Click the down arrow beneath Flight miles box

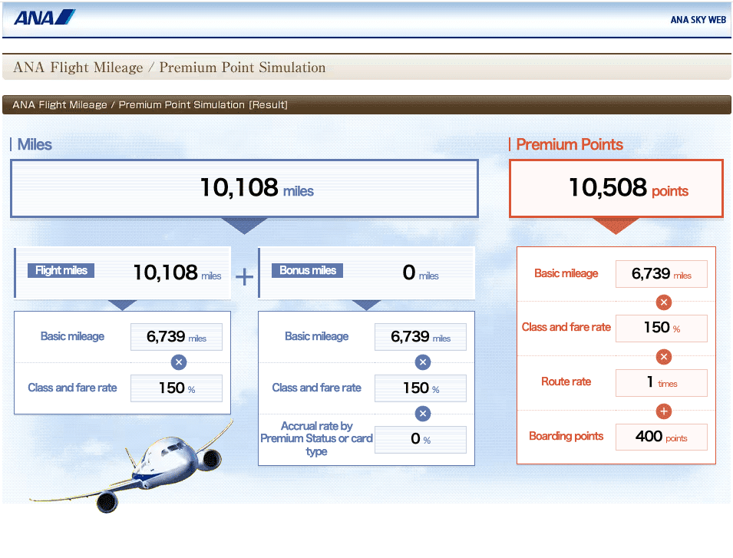tap(123, 305)
